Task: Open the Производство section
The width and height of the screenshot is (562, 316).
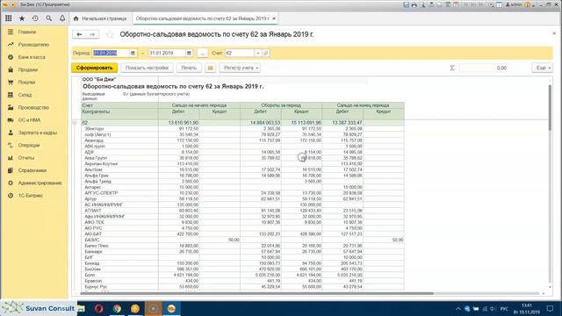Action: (34, 107)
